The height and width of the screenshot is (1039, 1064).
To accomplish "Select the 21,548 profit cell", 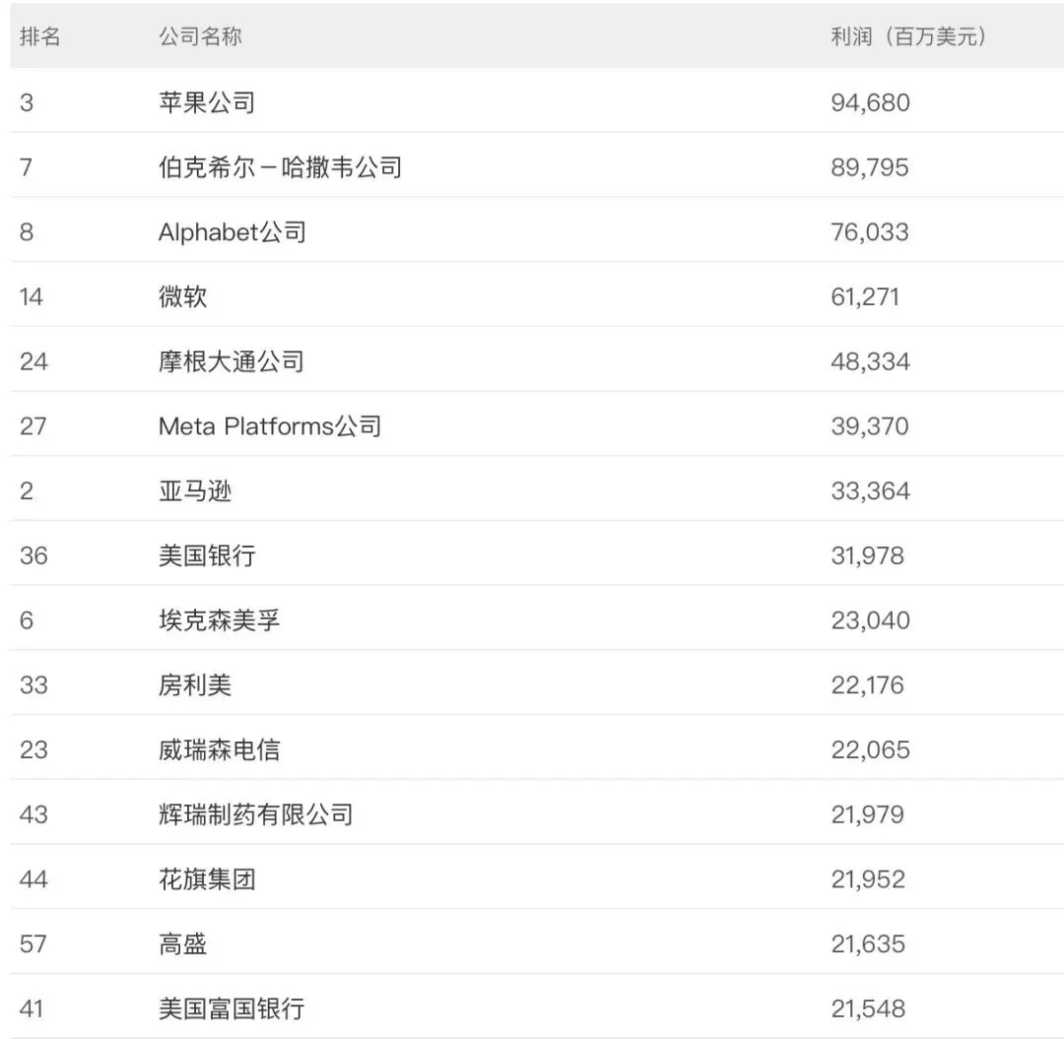I will [867, 1008].
